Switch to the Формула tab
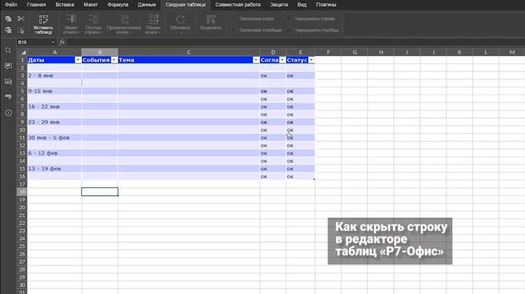 (x=118, y=5)
